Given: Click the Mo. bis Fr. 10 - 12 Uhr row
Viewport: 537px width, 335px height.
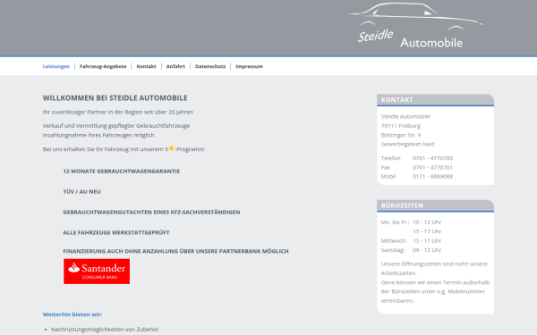Looking at the screenshot, I should pyautogui.click(x=412, y=222).
